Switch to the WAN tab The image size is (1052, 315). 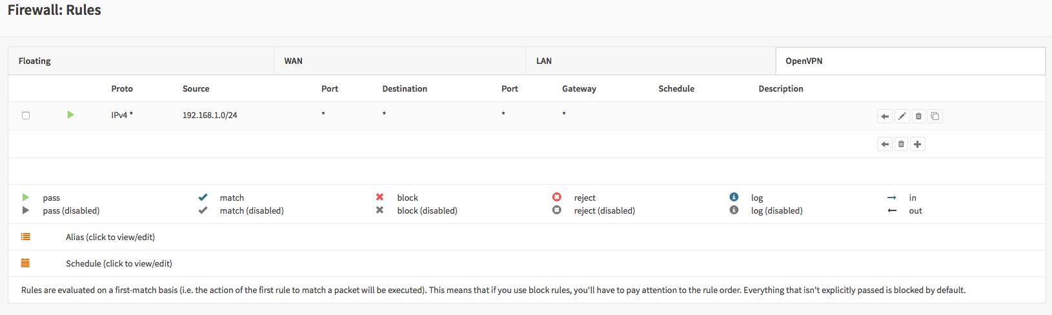[294, 61]
